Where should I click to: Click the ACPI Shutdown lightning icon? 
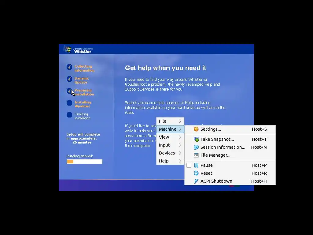tap(196, 181)
